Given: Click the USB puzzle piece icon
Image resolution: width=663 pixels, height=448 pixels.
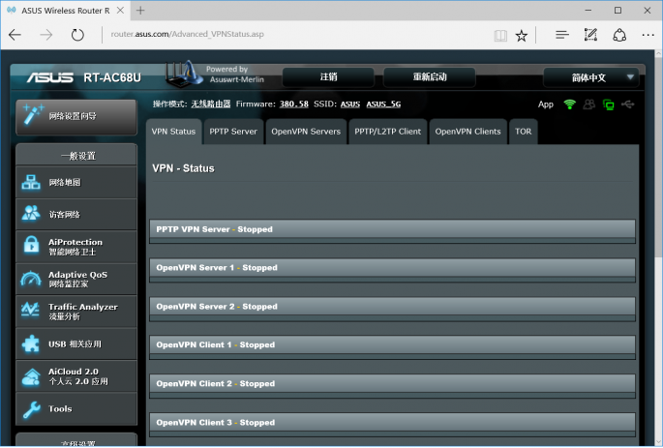Looking at the screenshot, I should coord(31,343).
